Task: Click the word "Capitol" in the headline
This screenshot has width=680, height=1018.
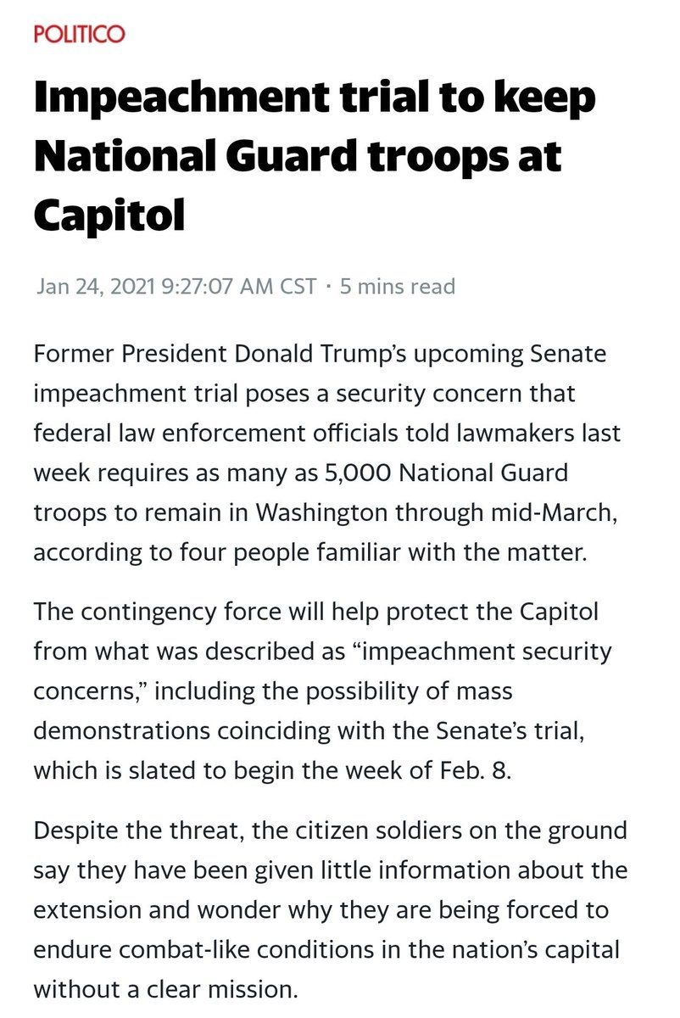Action: click(109, 215)
